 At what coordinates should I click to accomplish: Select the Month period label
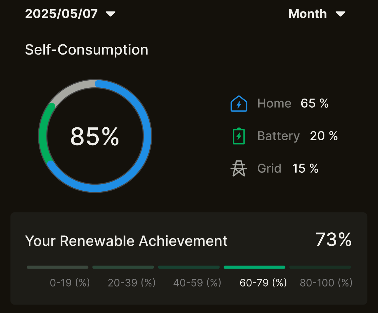(x=307, y=14)
